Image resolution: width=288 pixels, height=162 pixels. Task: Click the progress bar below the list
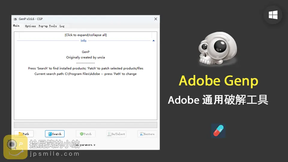(x=85, y=125)
